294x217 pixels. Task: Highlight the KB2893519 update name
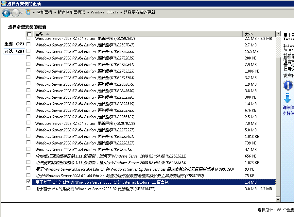[85, 104]
